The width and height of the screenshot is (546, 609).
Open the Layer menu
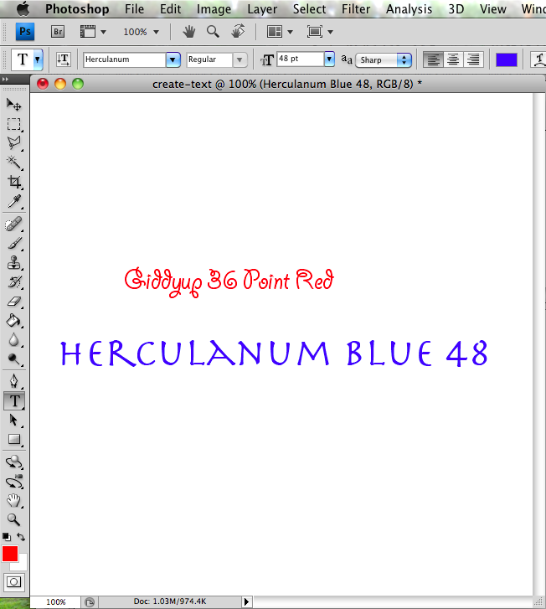click(x=262, y=9)
